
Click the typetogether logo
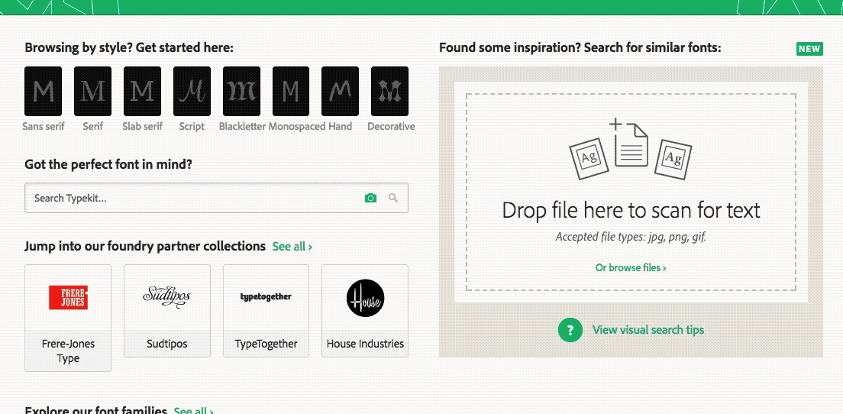coord(266,297)
